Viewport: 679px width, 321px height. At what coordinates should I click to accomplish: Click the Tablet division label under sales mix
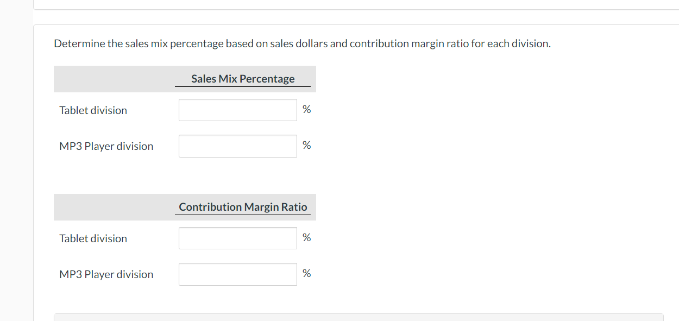click(x=92, y=110)
